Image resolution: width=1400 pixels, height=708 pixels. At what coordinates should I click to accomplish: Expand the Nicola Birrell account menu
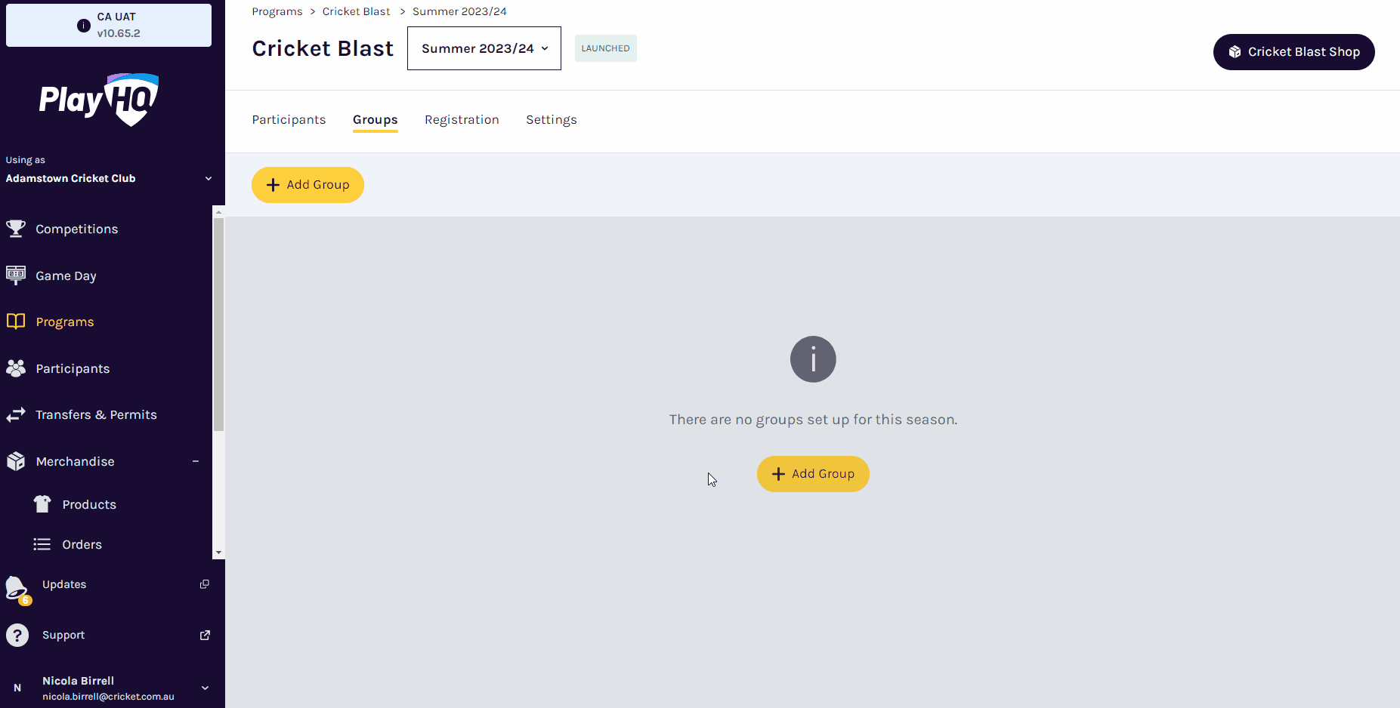205,688
